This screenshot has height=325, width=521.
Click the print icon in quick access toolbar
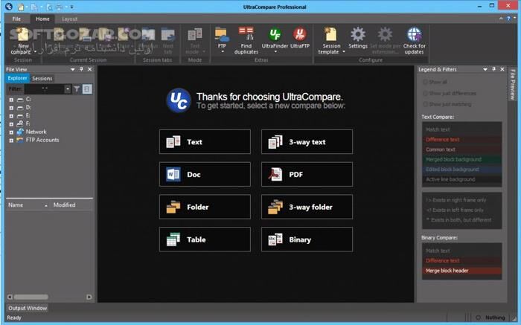point(59,7)
